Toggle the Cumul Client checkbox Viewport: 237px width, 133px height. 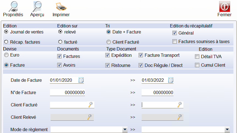click(197, 65)
